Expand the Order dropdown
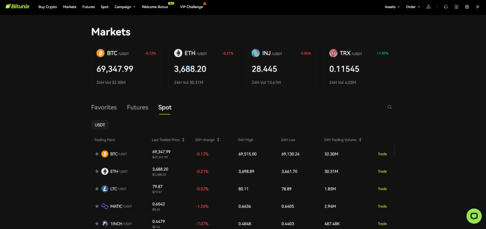 (x=413, y=7)
